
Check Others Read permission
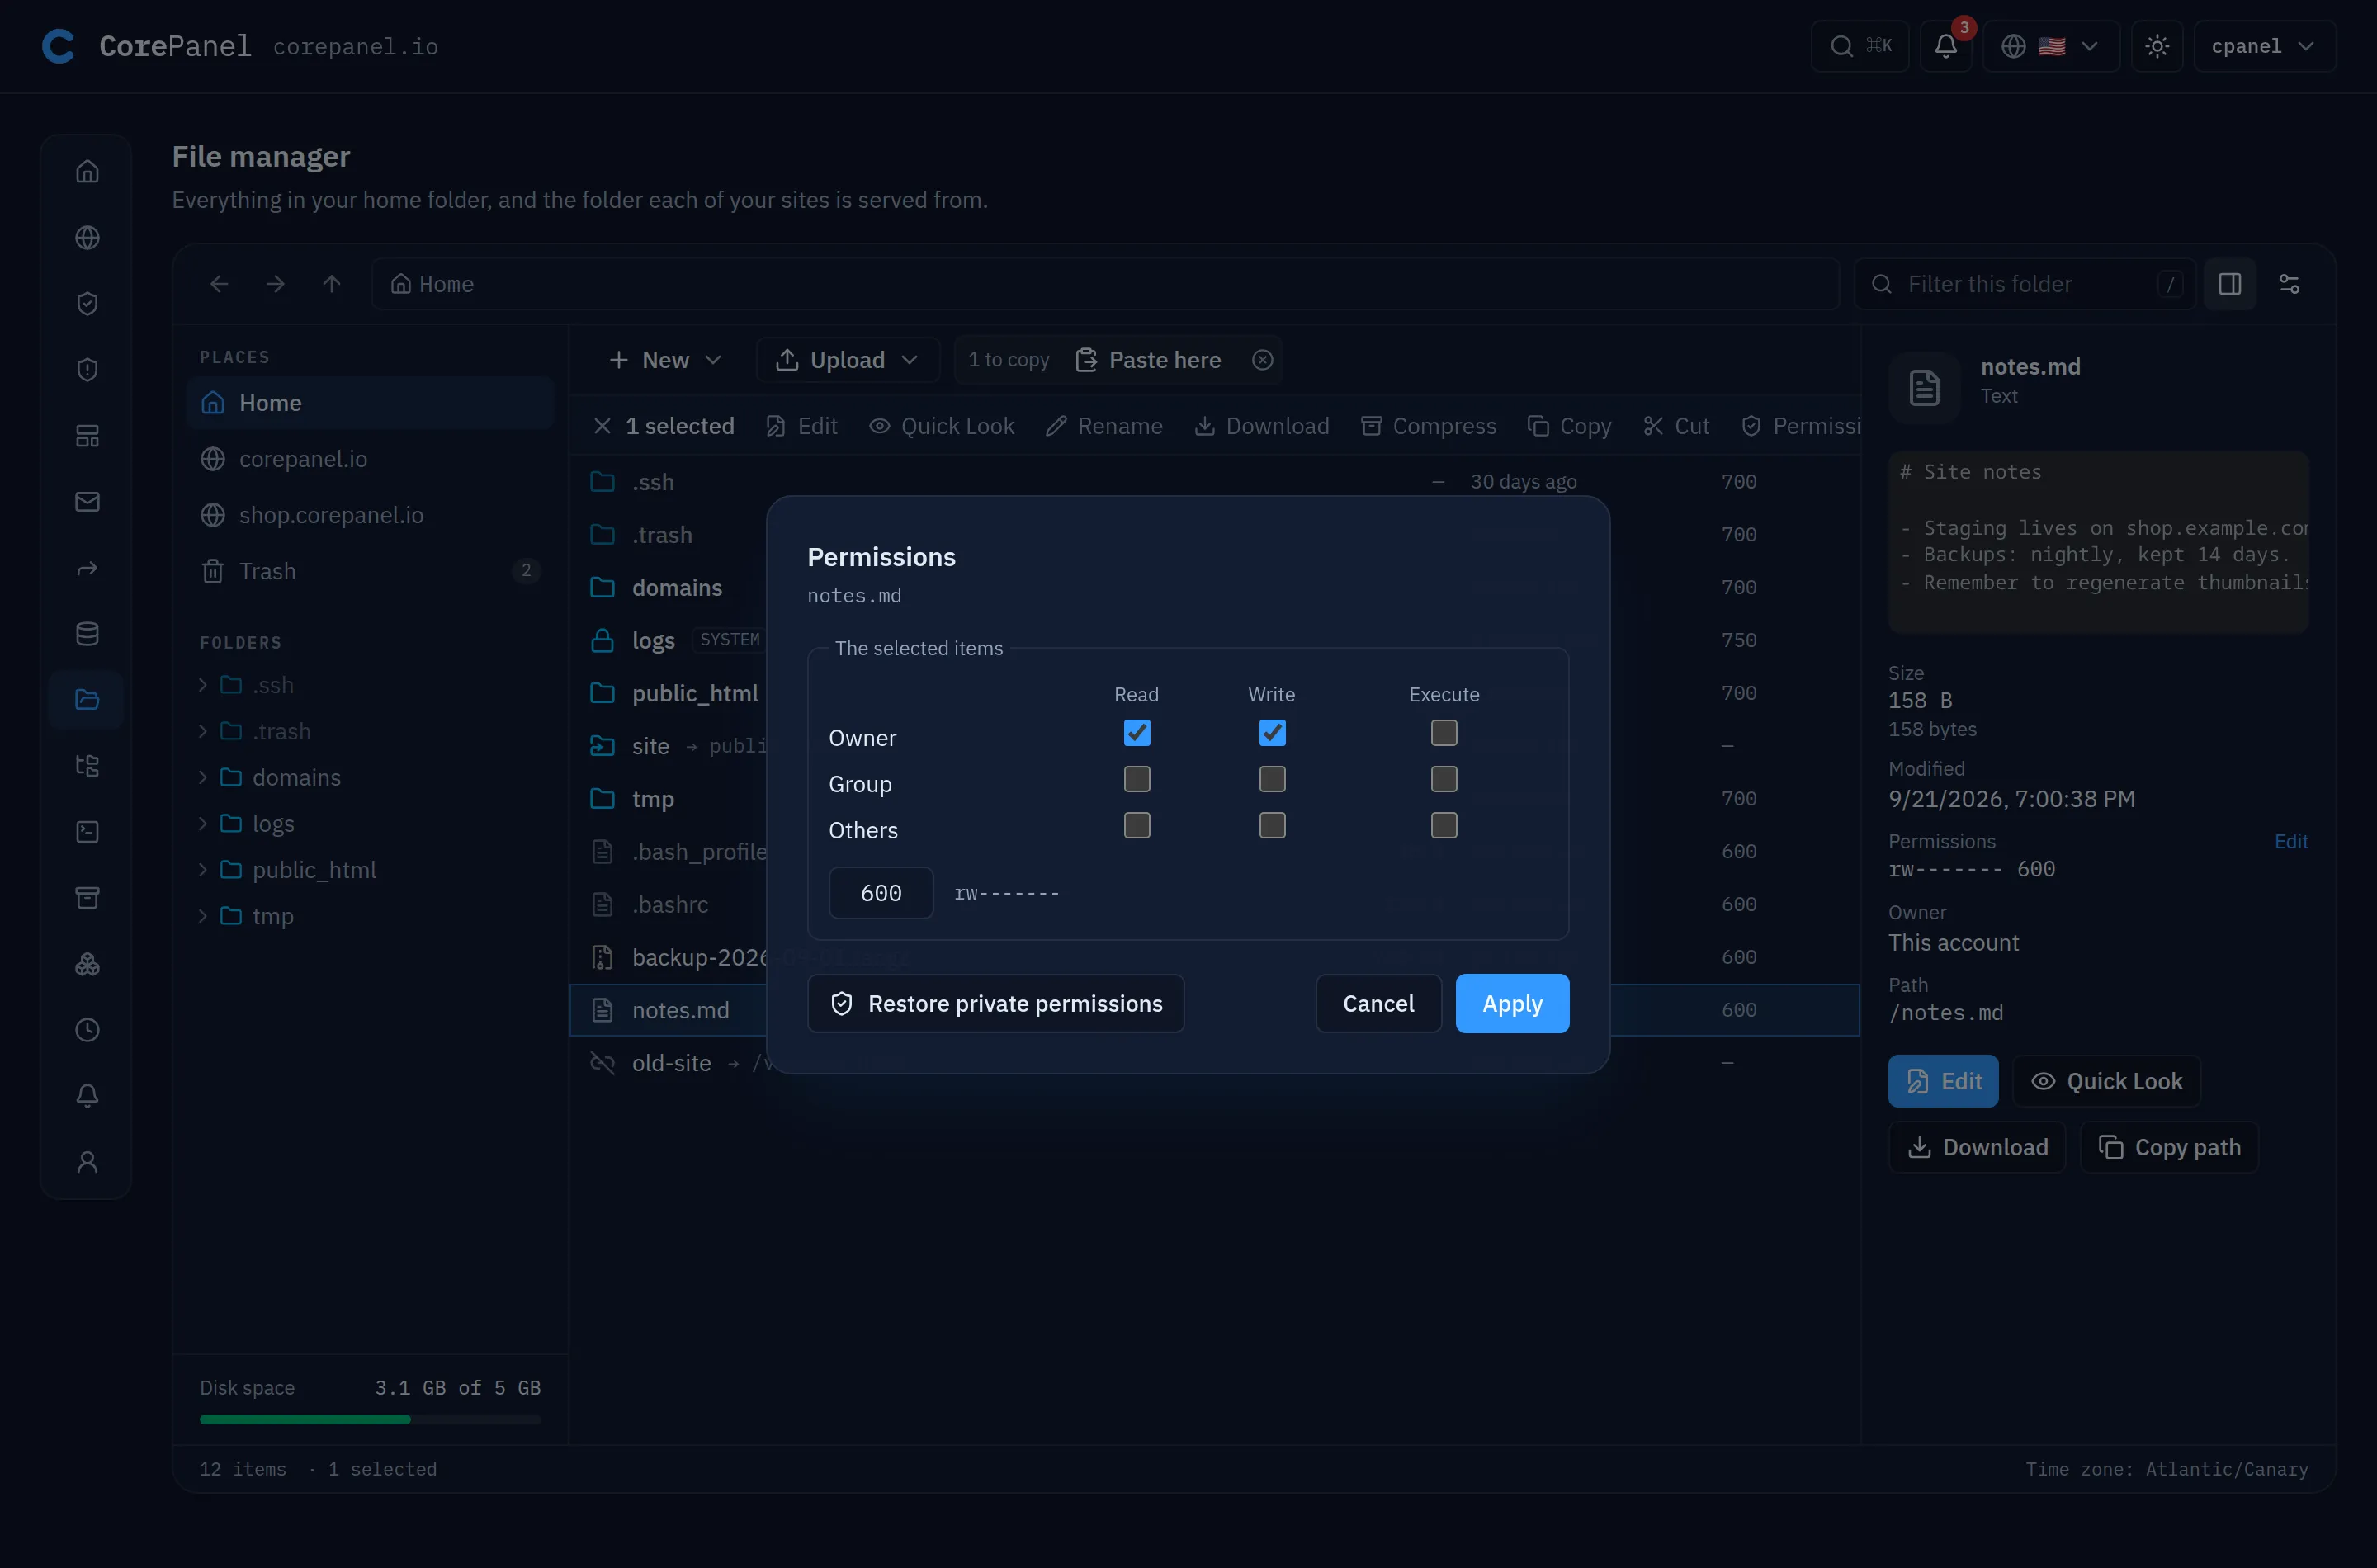(x=1136, y=825)
